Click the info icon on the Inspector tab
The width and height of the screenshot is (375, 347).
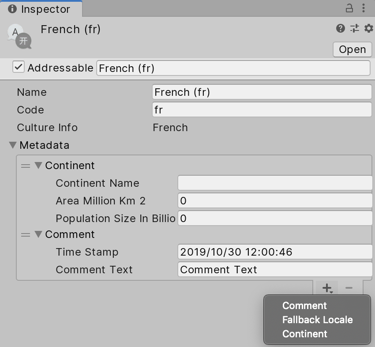12,8
